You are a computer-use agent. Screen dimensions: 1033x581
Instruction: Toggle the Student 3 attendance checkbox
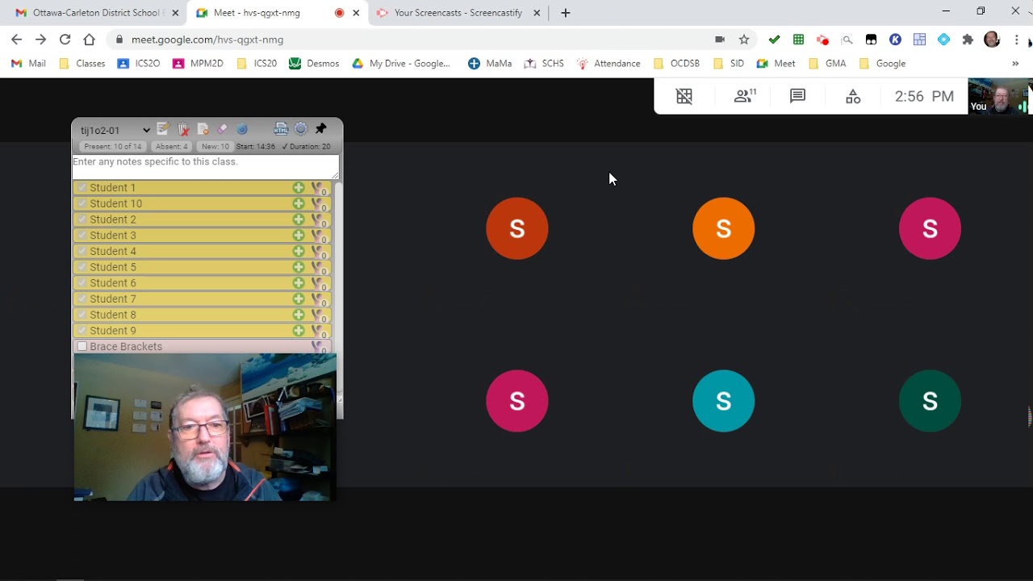pyautogui.click(x=82, y=235)
